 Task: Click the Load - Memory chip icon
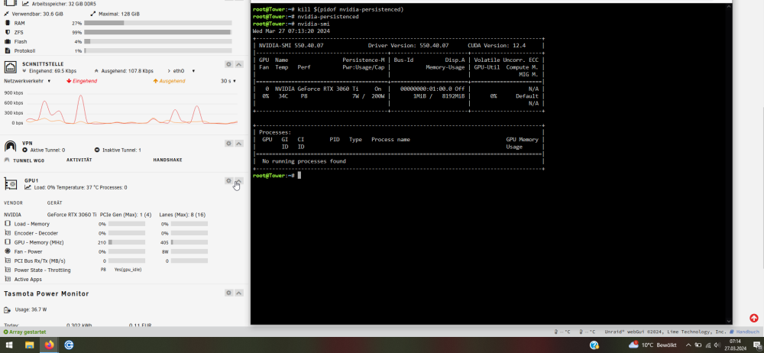point(8,224)
